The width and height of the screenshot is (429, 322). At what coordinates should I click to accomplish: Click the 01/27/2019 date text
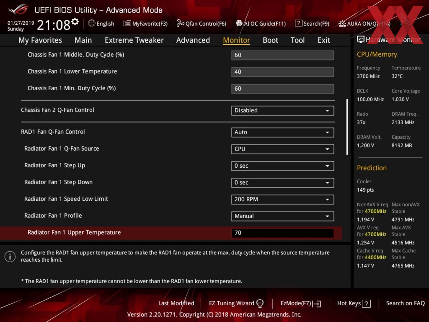(x=21, y=23)
